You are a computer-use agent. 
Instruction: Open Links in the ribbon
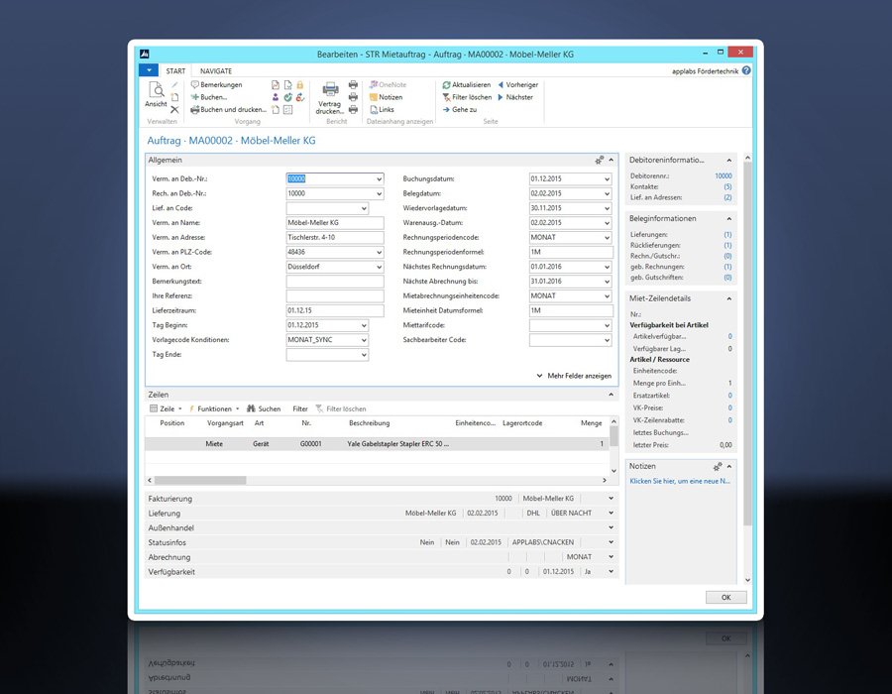pyautogui.click(x=382, y=110)
